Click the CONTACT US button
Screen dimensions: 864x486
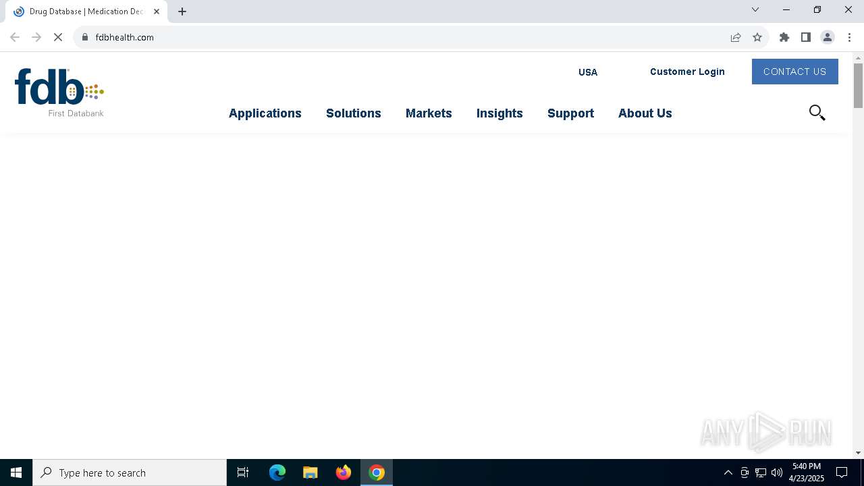[x=795, y=72]
